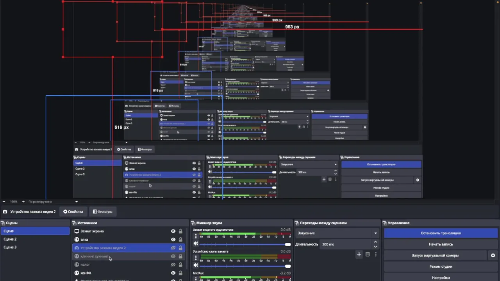Mute Устройство карты захвата speaker icon
Screen dimensions: 500x281
(x=196, y=266)
